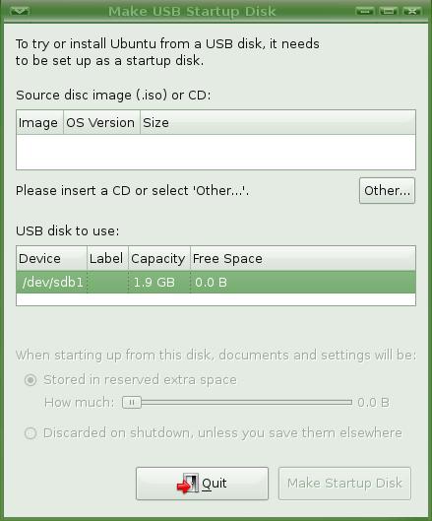This screenshot has width=432, height=521.
Task: Click the Other... button
Action: pyautogui.click(x=387, y=191)
